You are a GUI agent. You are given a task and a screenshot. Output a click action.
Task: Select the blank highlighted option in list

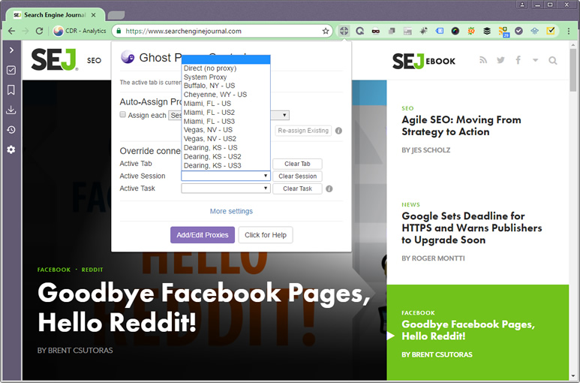coord(226,59)
